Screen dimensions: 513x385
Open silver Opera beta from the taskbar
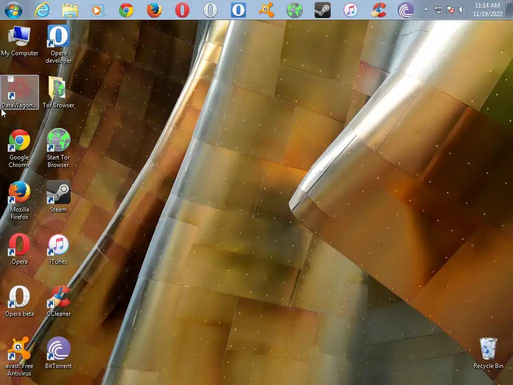210,10
